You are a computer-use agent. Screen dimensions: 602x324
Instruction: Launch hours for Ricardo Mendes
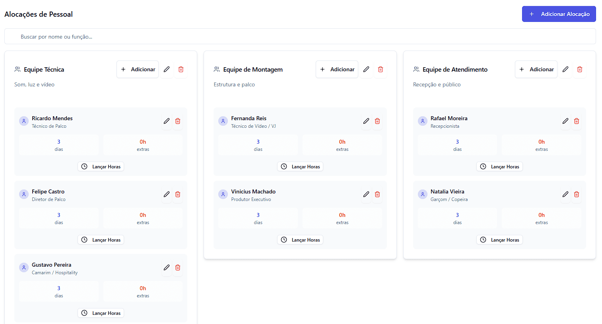[x=101, y=167]
